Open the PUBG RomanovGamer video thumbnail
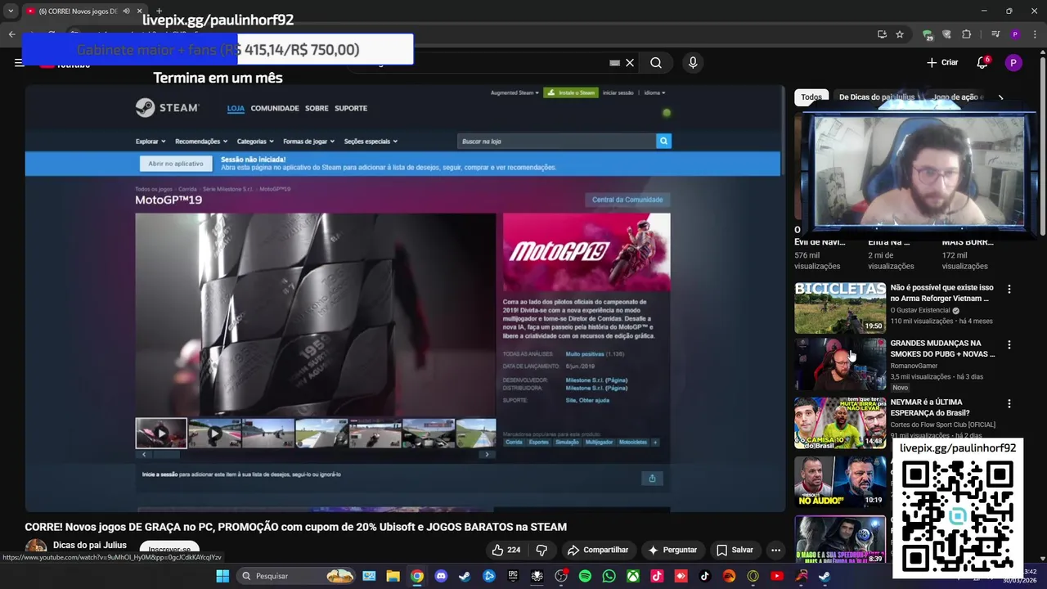The width and height of the screenshot is (1047, 589). click(x=840, y=364)
